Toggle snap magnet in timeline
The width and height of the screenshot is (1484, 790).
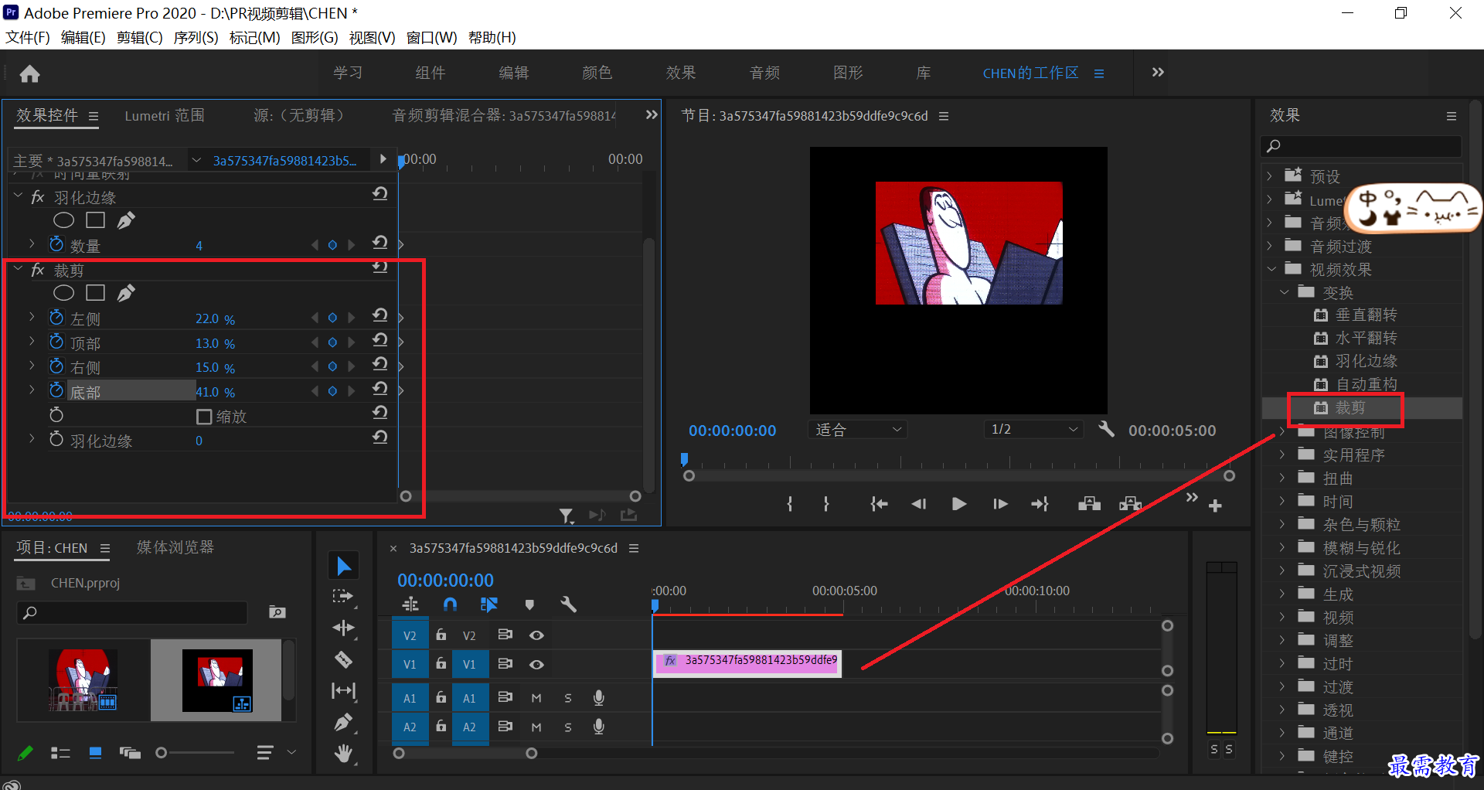(x=450, y=604)
